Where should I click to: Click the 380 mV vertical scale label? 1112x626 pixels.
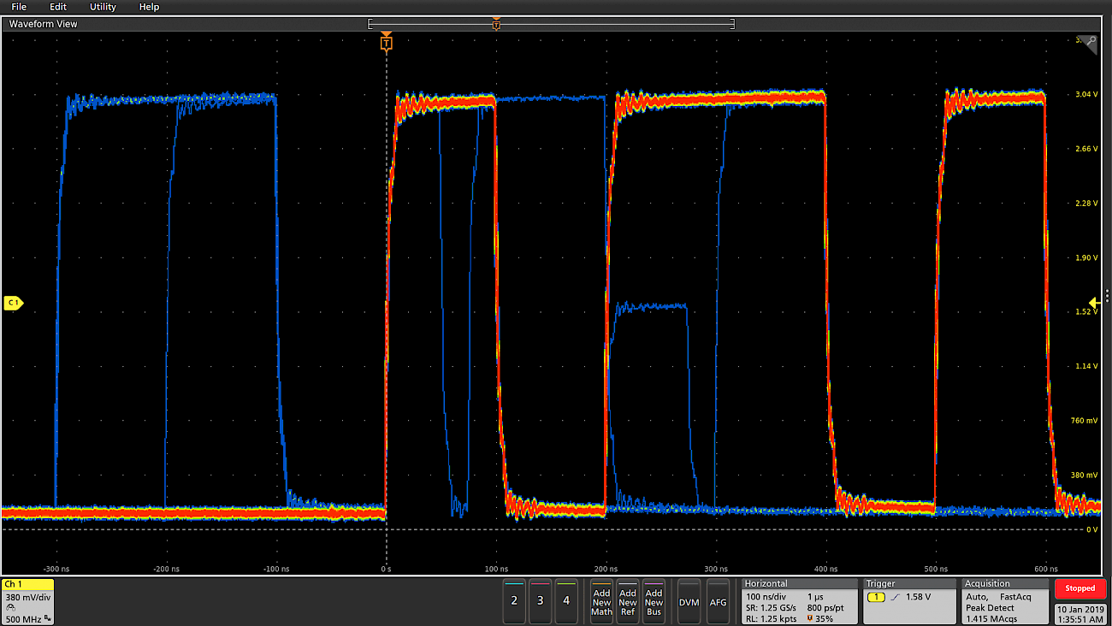pyautogui.click(x=1085, y=475)
